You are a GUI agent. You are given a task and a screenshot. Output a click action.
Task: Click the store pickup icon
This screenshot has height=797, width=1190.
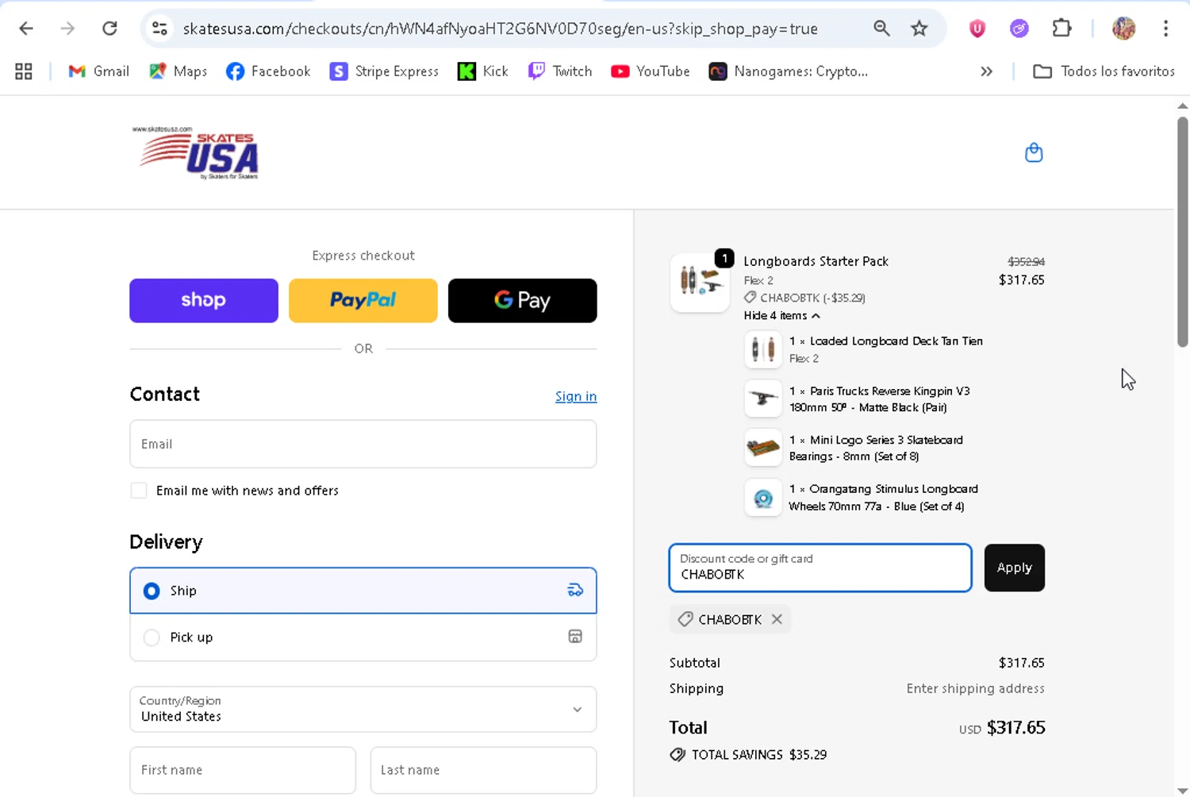point(575,637)
